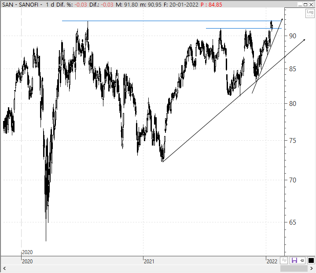Maximize the SANOFI chart window
Viewport: 316px width, 273px height.
pyautogui.click(x=305, y=4)
